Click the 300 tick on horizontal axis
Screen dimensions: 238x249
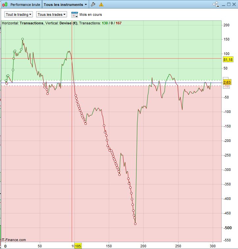pyautogui.click(x=213, y=246)
